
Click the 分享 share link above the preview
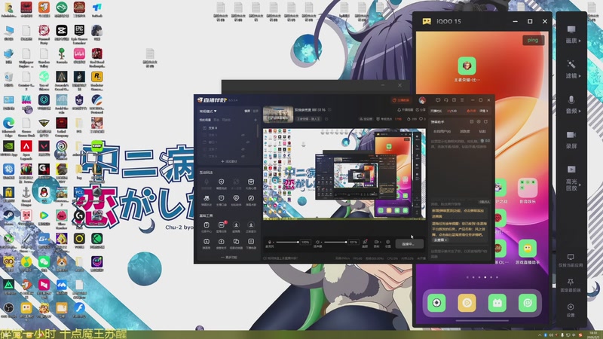(421, 110)
